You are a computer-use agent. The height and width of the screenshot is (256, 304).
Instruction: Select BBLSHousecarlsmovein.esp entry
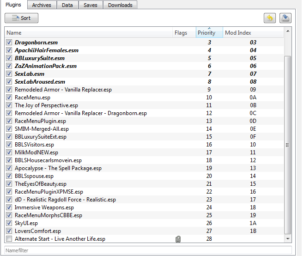[x=48, y=160]
